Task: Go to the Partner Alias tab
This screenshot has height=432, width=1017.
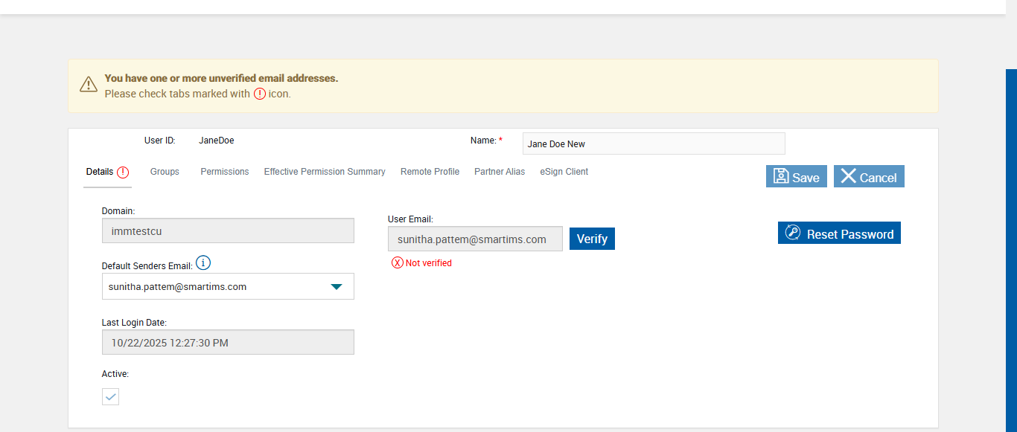Action: (x=500, y=172)
